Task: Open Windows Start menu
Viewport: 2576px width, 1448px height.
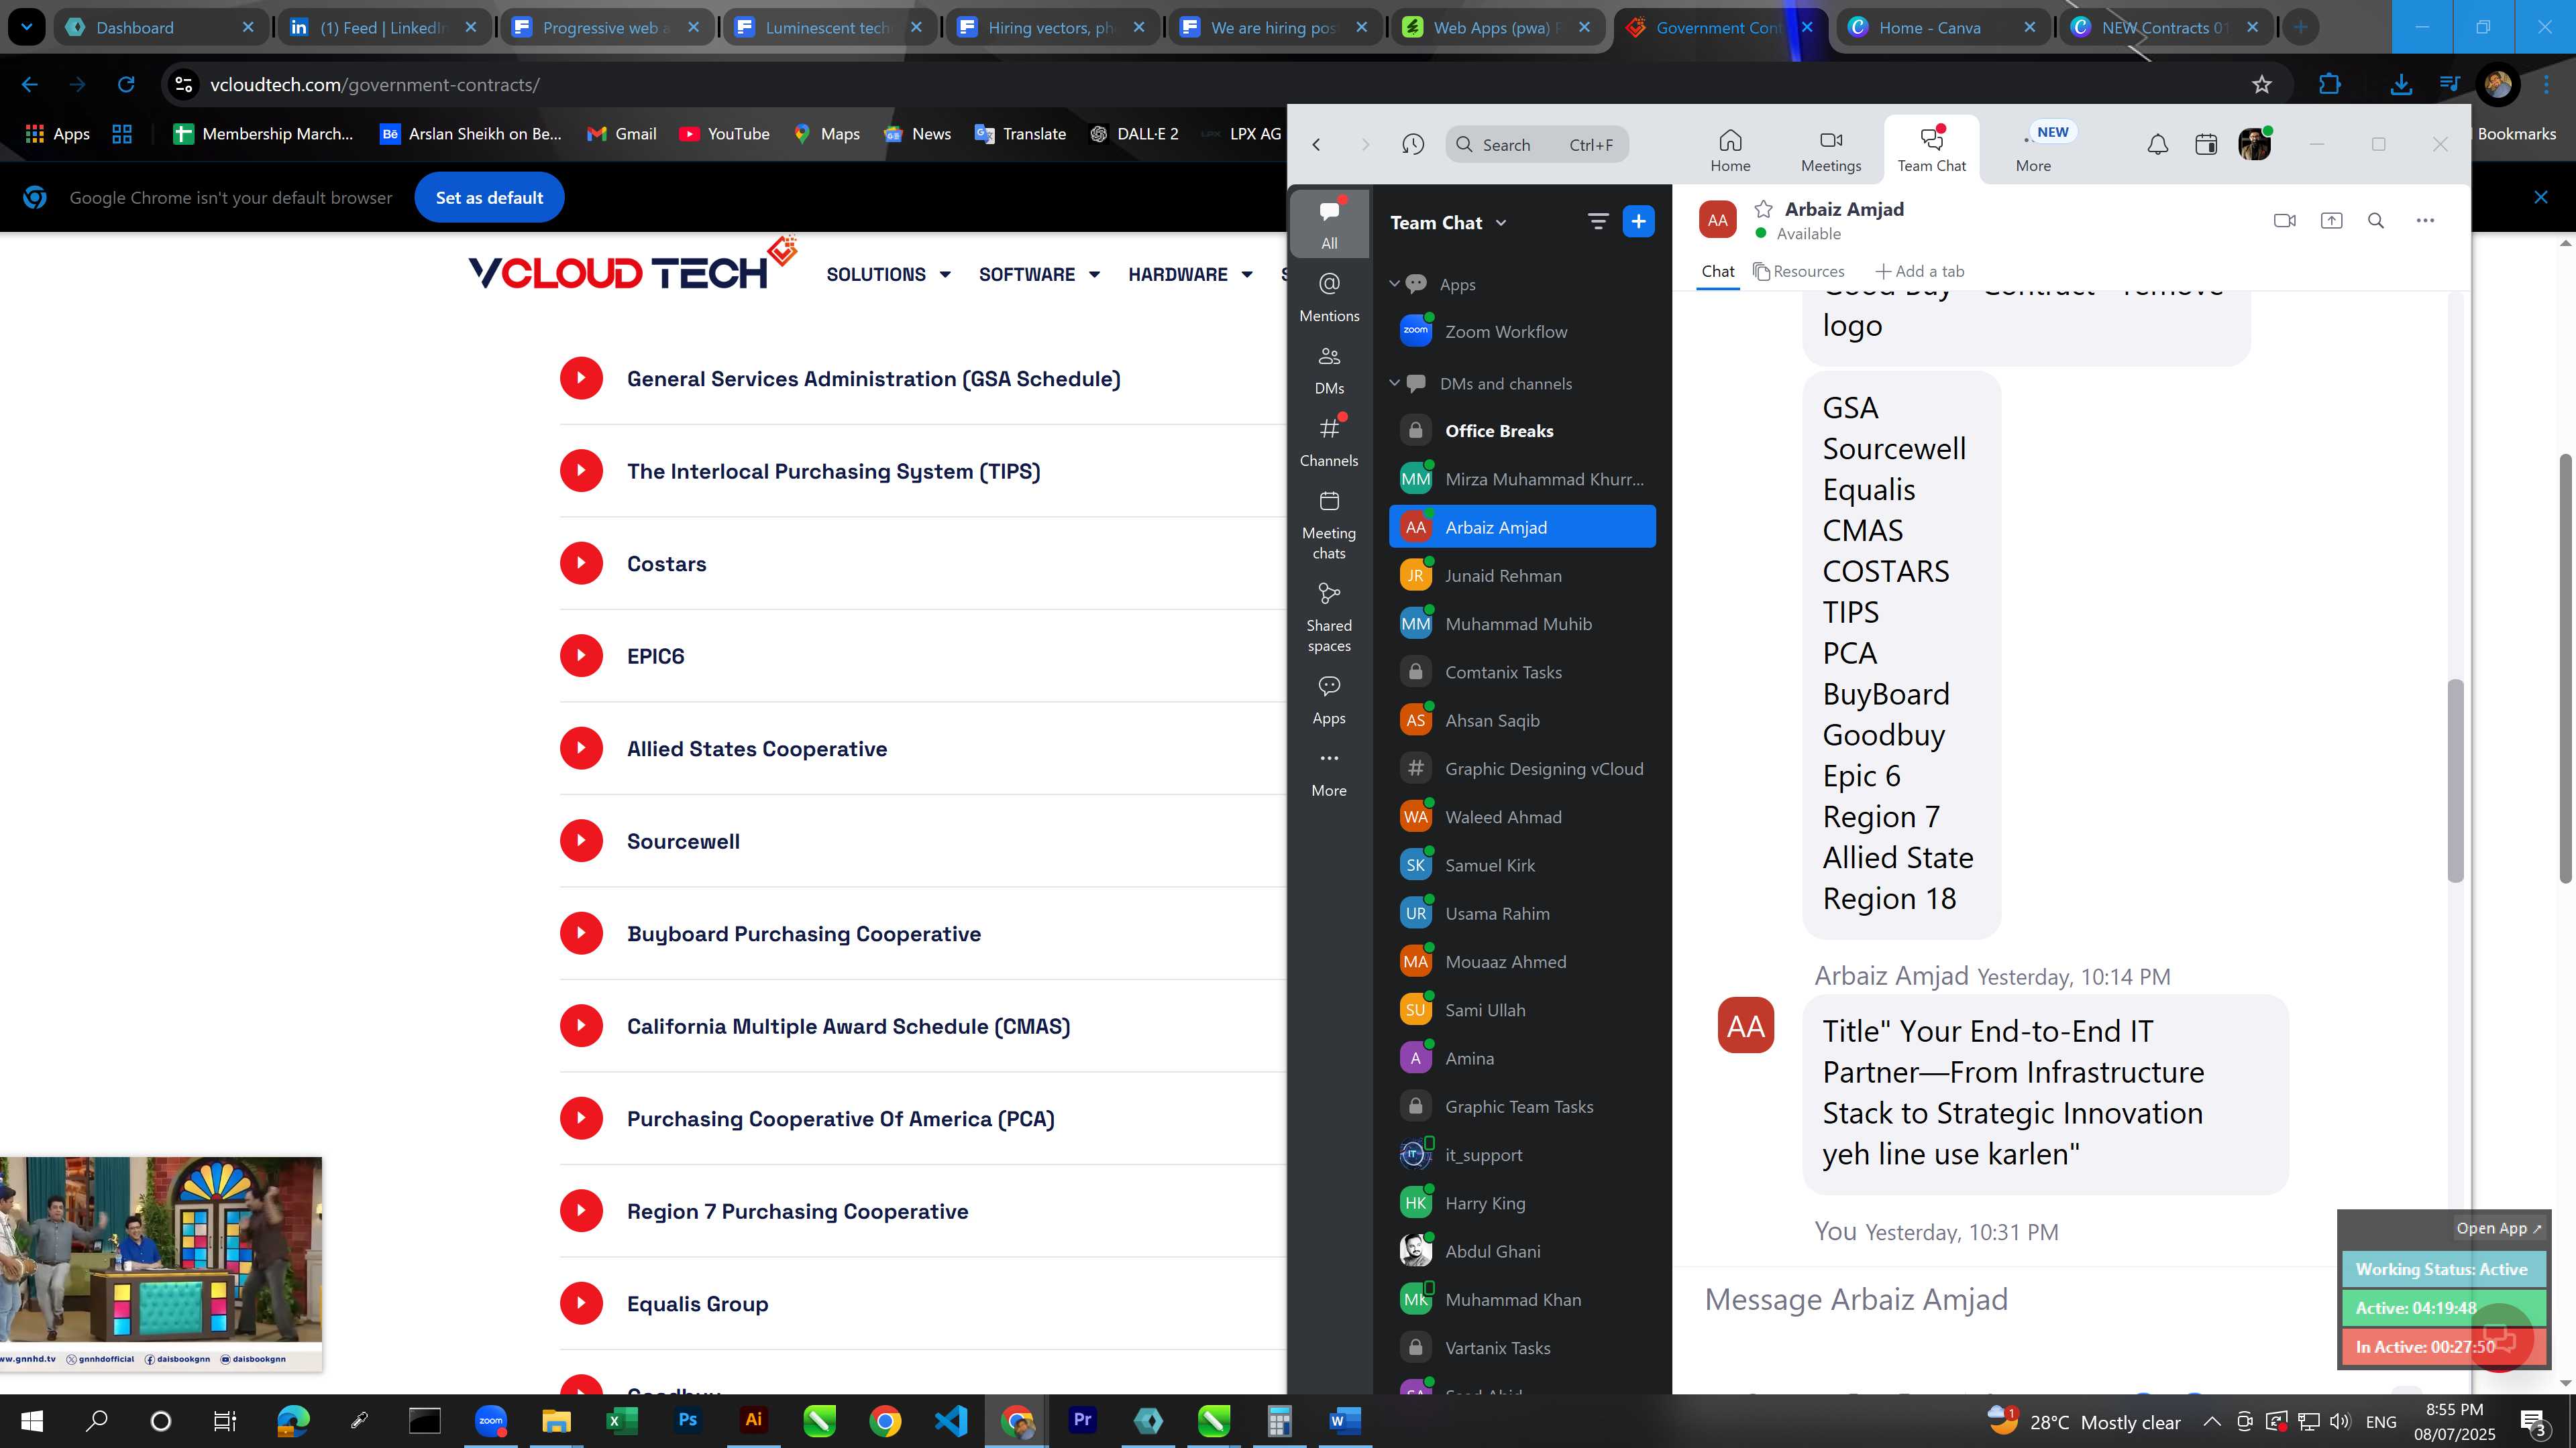Action: click(32, 1420)
